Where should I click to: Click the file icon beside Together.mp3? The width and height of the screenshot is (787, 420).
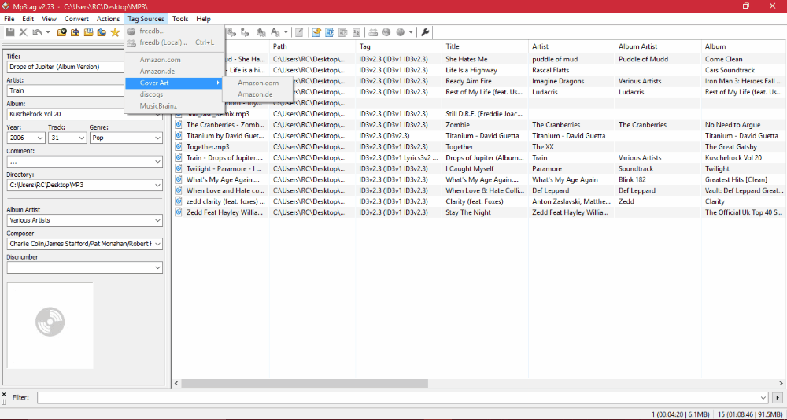click(x=178, y=146)
